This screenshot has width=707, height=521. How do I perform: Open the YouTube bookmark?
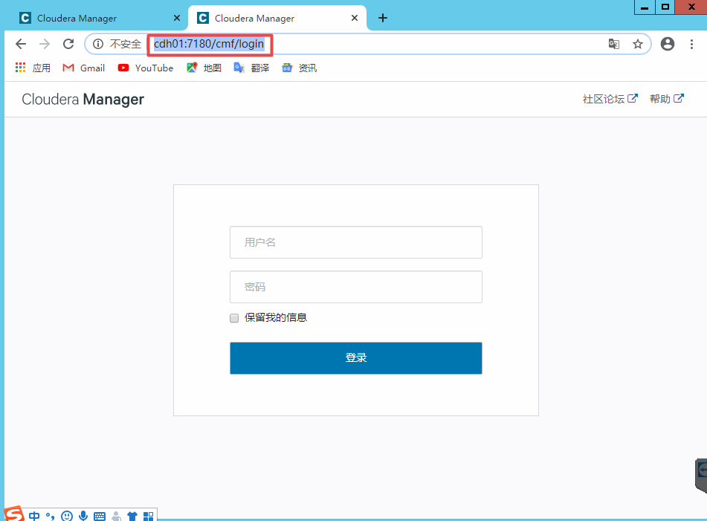tap(146, 68)
